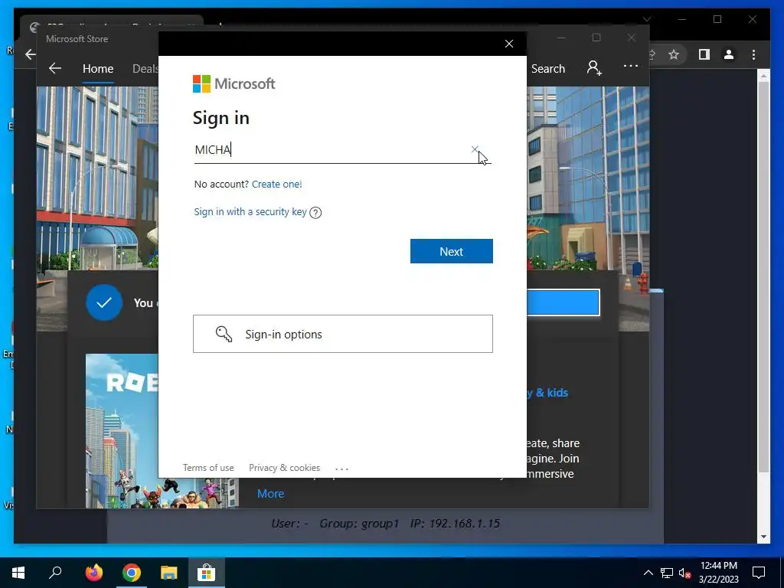
Task: Open the dialog footer more options ellipsis
Action: pyautogui.click(x=342, y=469)
